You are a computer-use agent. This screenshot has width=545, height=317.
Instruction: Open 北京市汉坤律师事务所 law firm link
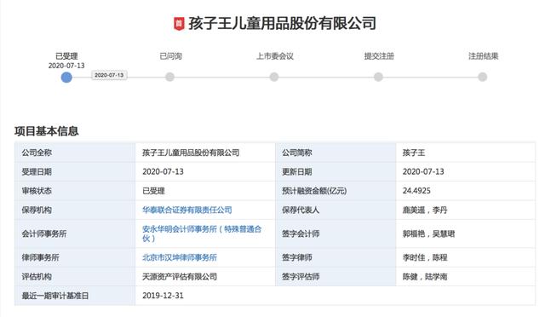[x=180, y=257]
